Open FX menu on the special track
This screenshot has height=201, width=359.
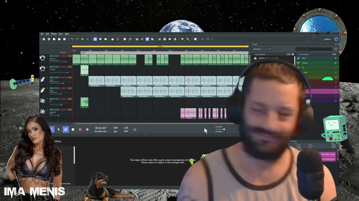70,110
